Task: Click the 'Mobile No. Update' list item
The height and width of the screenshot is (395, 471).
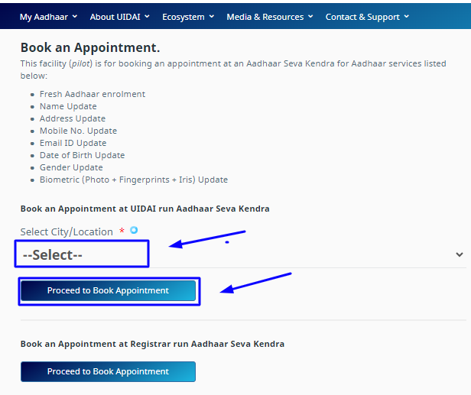Action: coord(78,131)
